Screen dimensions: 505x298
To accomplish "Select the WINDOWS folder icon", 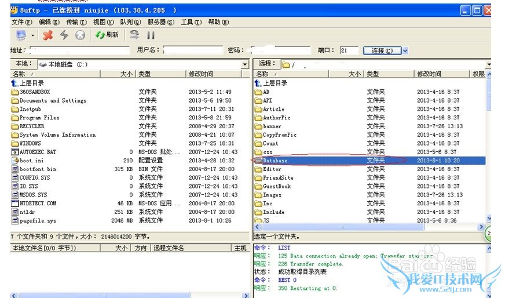I will [x=15, y=143].
